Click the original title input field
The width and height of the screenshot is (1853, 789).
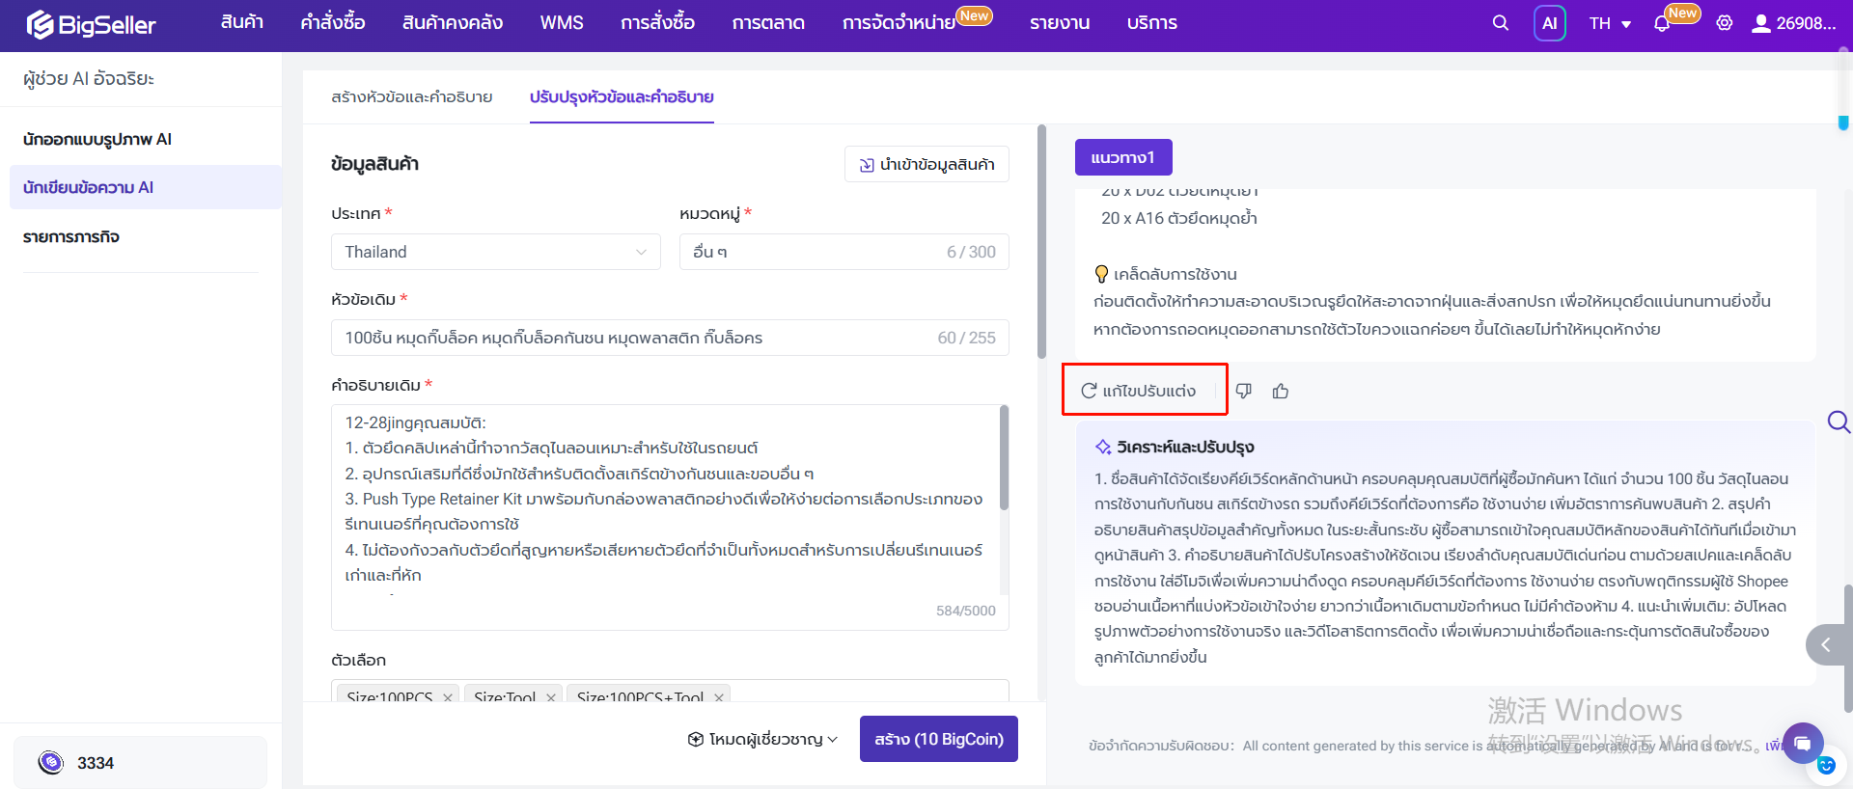pyautogui.click(x=670, y=338)
